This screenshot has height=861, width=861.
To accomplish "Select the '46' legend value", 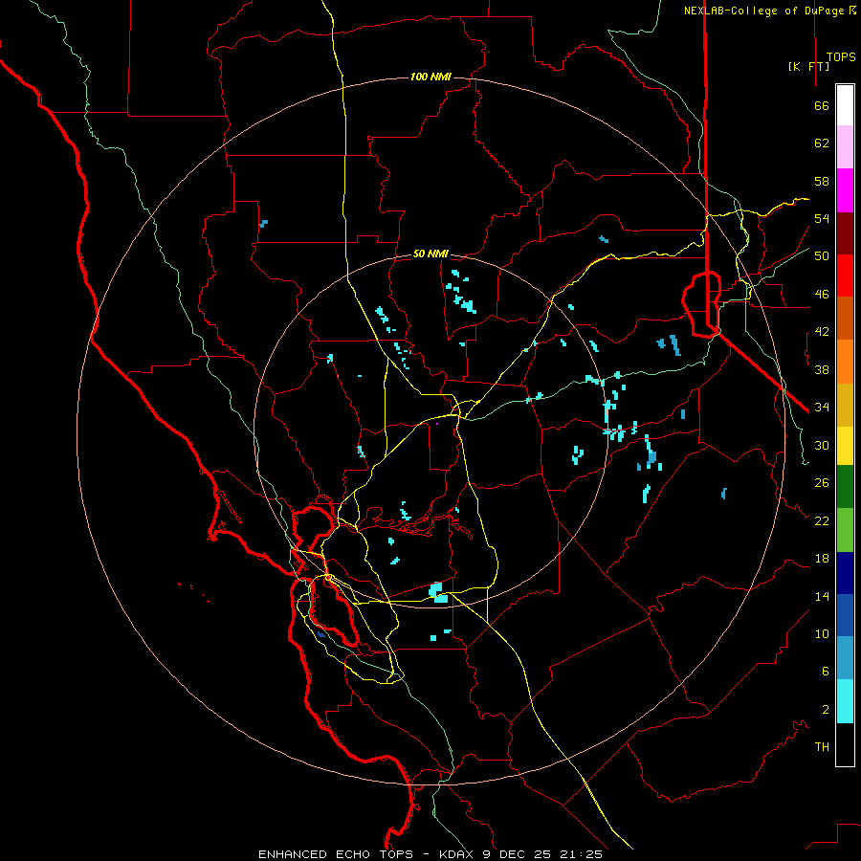I will (x=822, y=295).
